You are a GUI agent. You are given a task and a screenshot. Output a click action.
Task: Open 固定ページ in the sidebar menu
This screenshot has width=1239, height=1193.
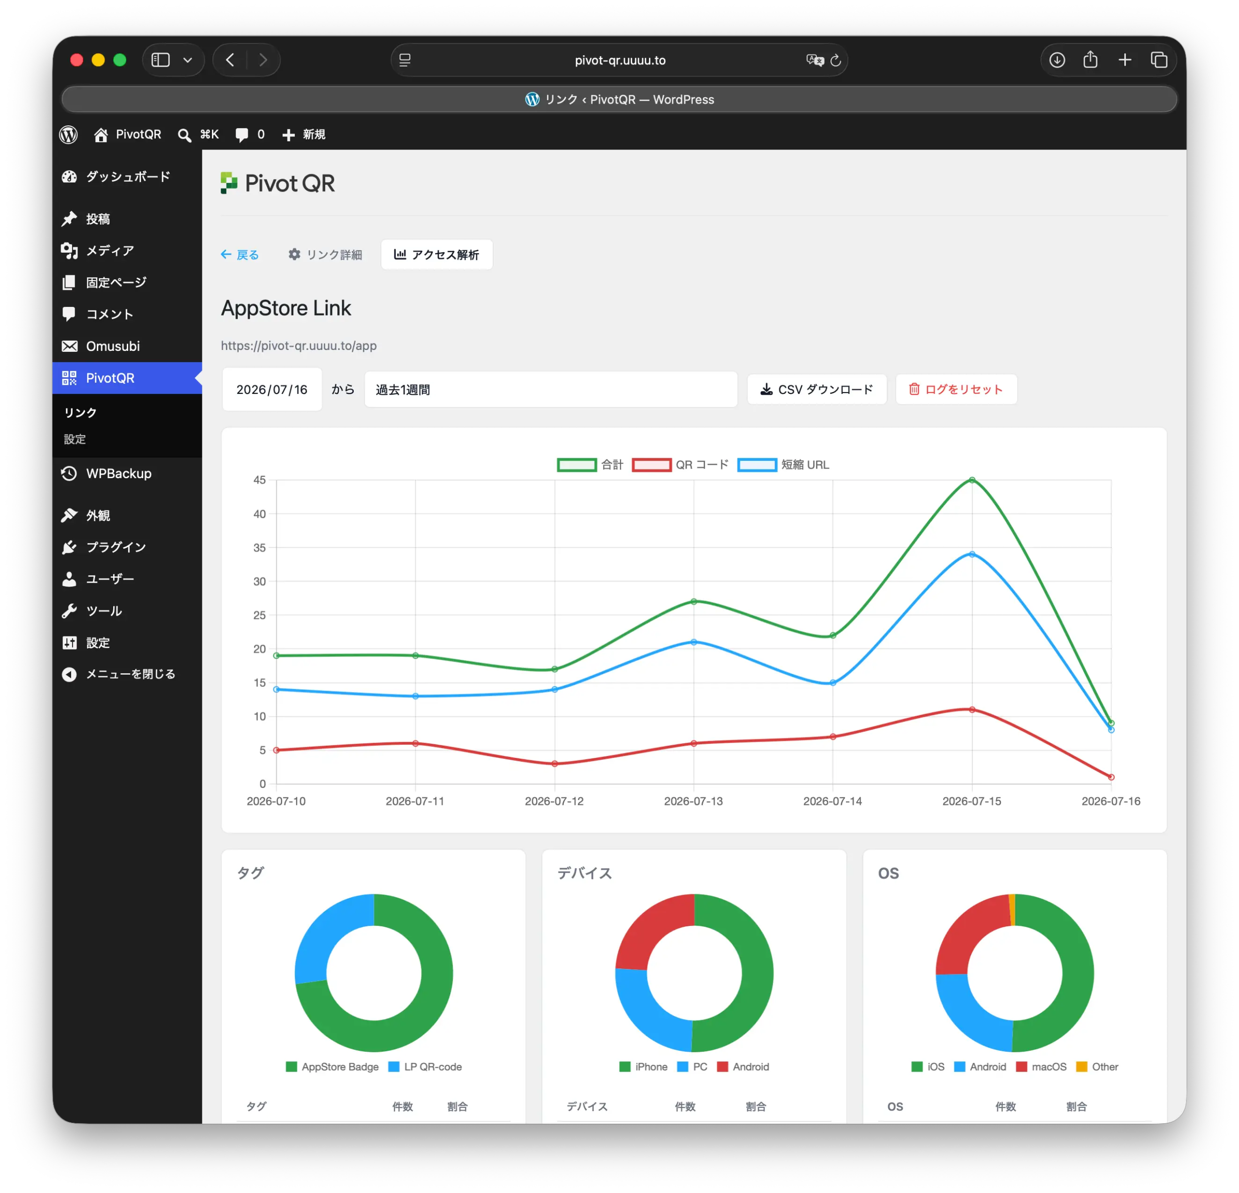click(x=127, y=282)
